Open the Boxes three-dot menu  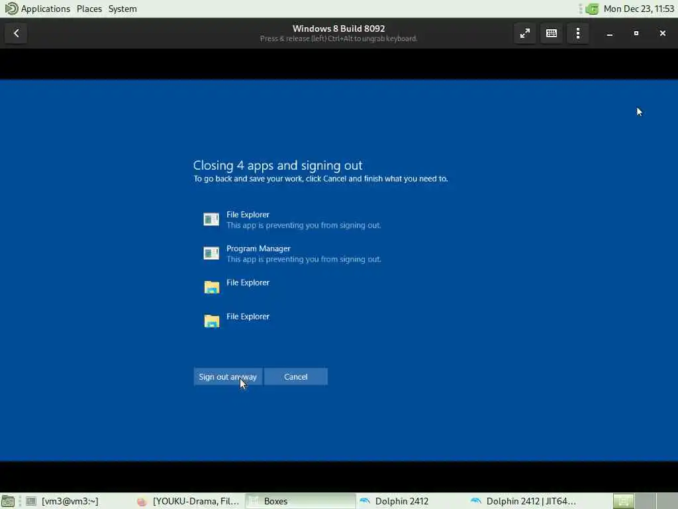click(578, 33)
